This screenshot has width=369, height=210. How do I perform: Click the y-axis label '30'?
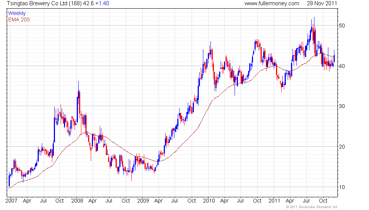click(x=342, y=106)
